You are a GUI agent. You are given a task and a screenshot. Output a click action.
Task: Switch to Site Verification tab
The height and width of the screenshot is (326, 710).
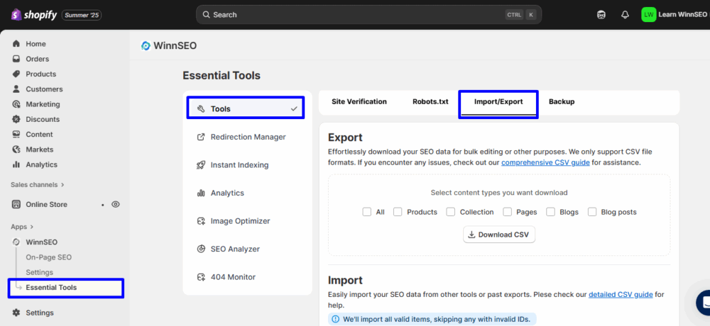[x=359, y=102]
